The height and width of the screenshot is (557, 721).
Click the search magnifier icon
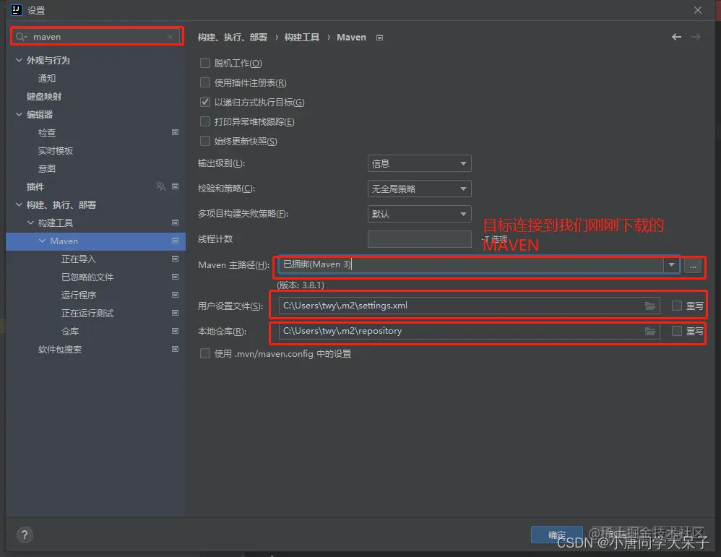[x=20, y=37]
